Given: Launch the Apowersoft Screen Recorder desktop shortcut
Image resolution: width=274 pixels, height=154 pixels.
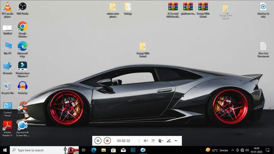Looking at the screenshot, I should (23, 129).
